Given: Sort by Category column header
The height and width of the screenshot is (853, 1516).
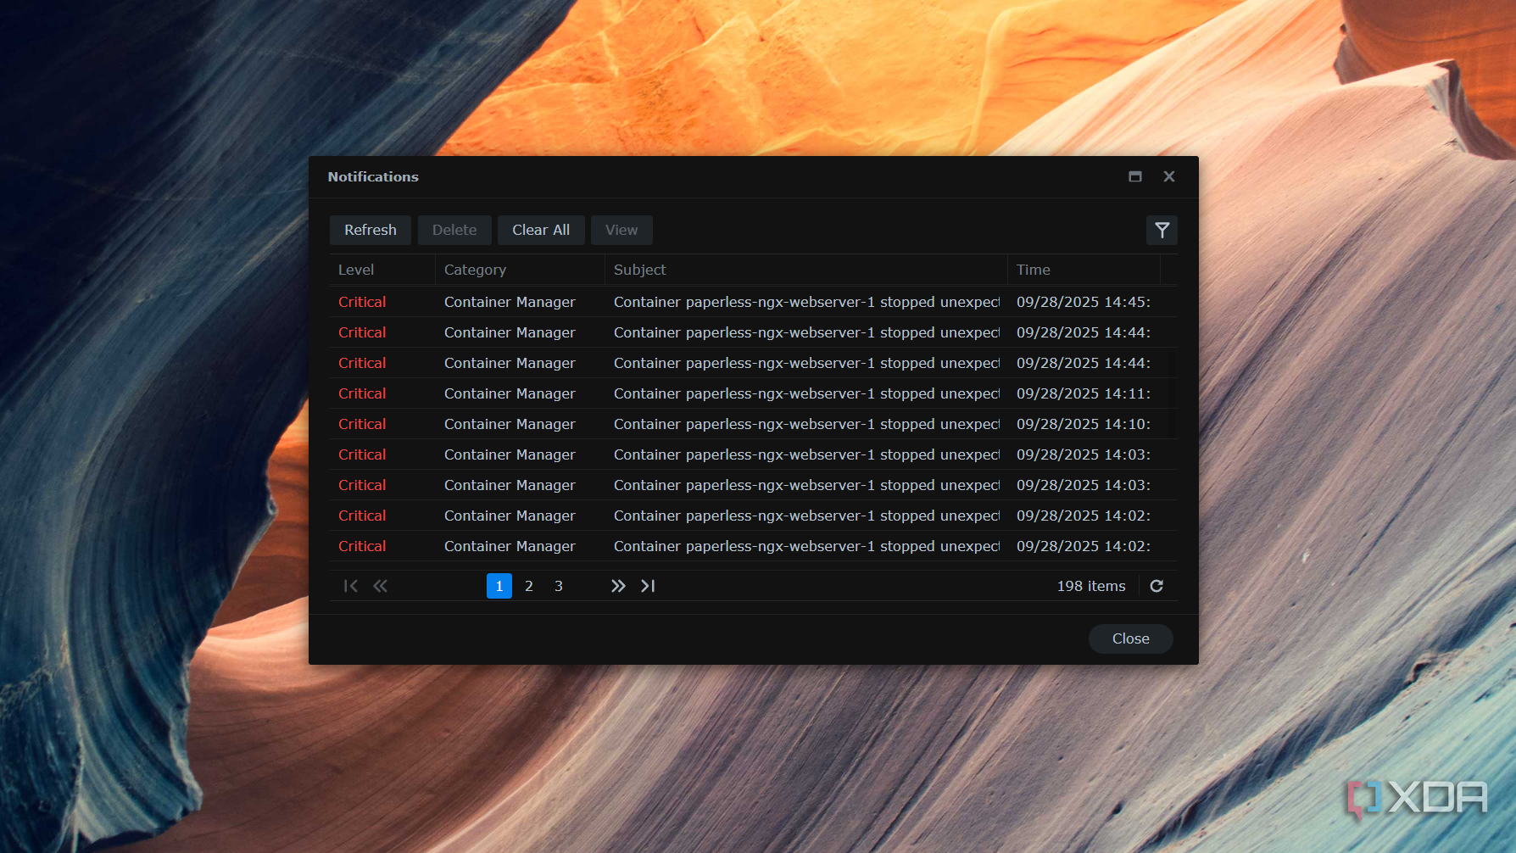Looking at the screenshot, I should click(x=520, y=270).
